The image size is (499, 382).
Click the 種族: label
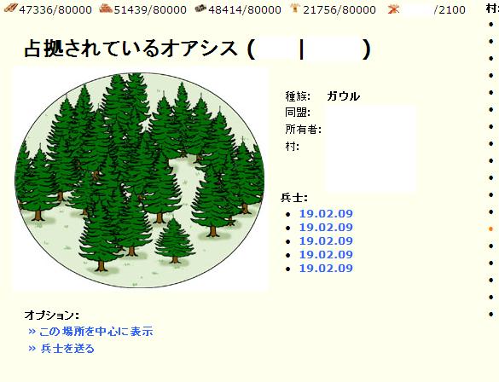pos(298,96)
